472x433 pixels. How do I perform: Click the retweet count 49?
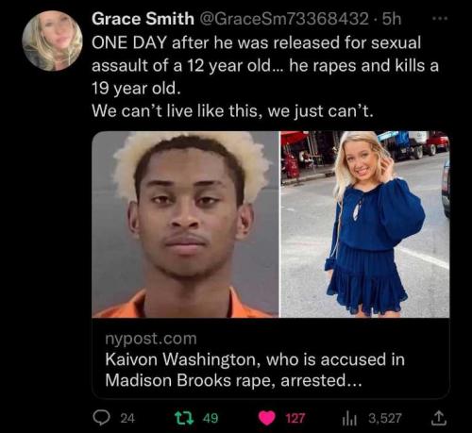211,419
